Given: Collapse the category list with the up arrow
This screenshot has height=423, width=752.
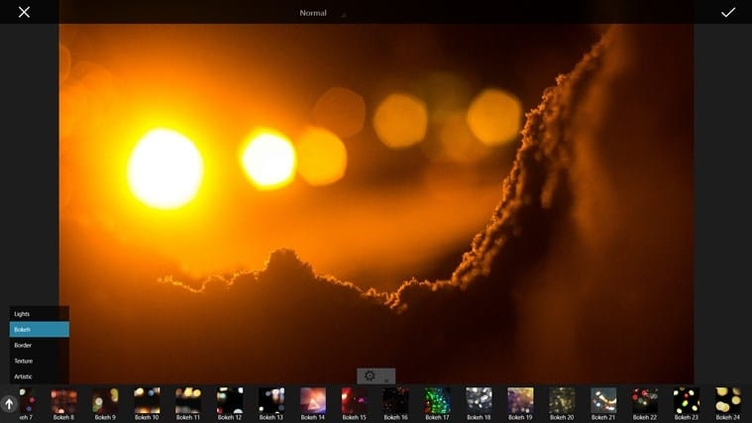Looking at the screenshot, I should point(9,404).
